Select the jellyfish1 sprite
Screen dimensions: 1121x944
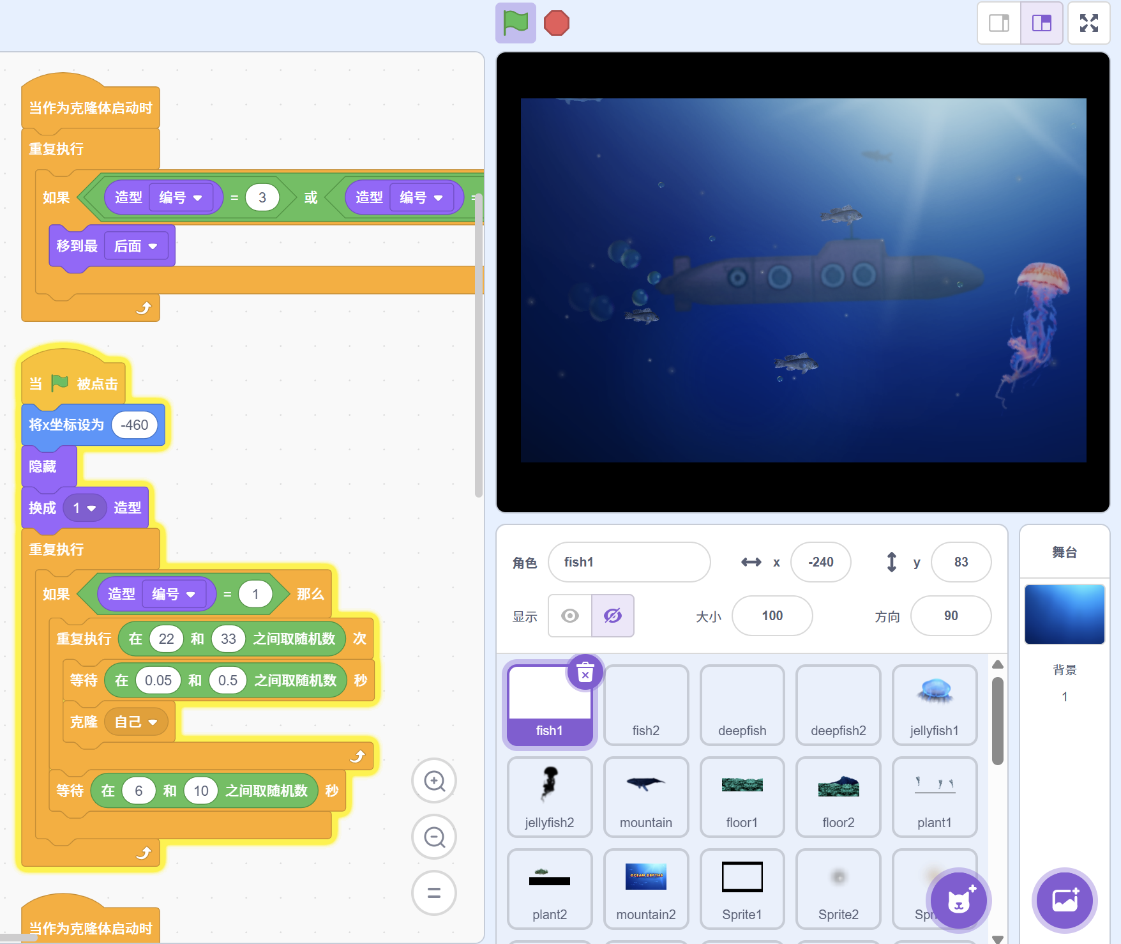point(934,704)
